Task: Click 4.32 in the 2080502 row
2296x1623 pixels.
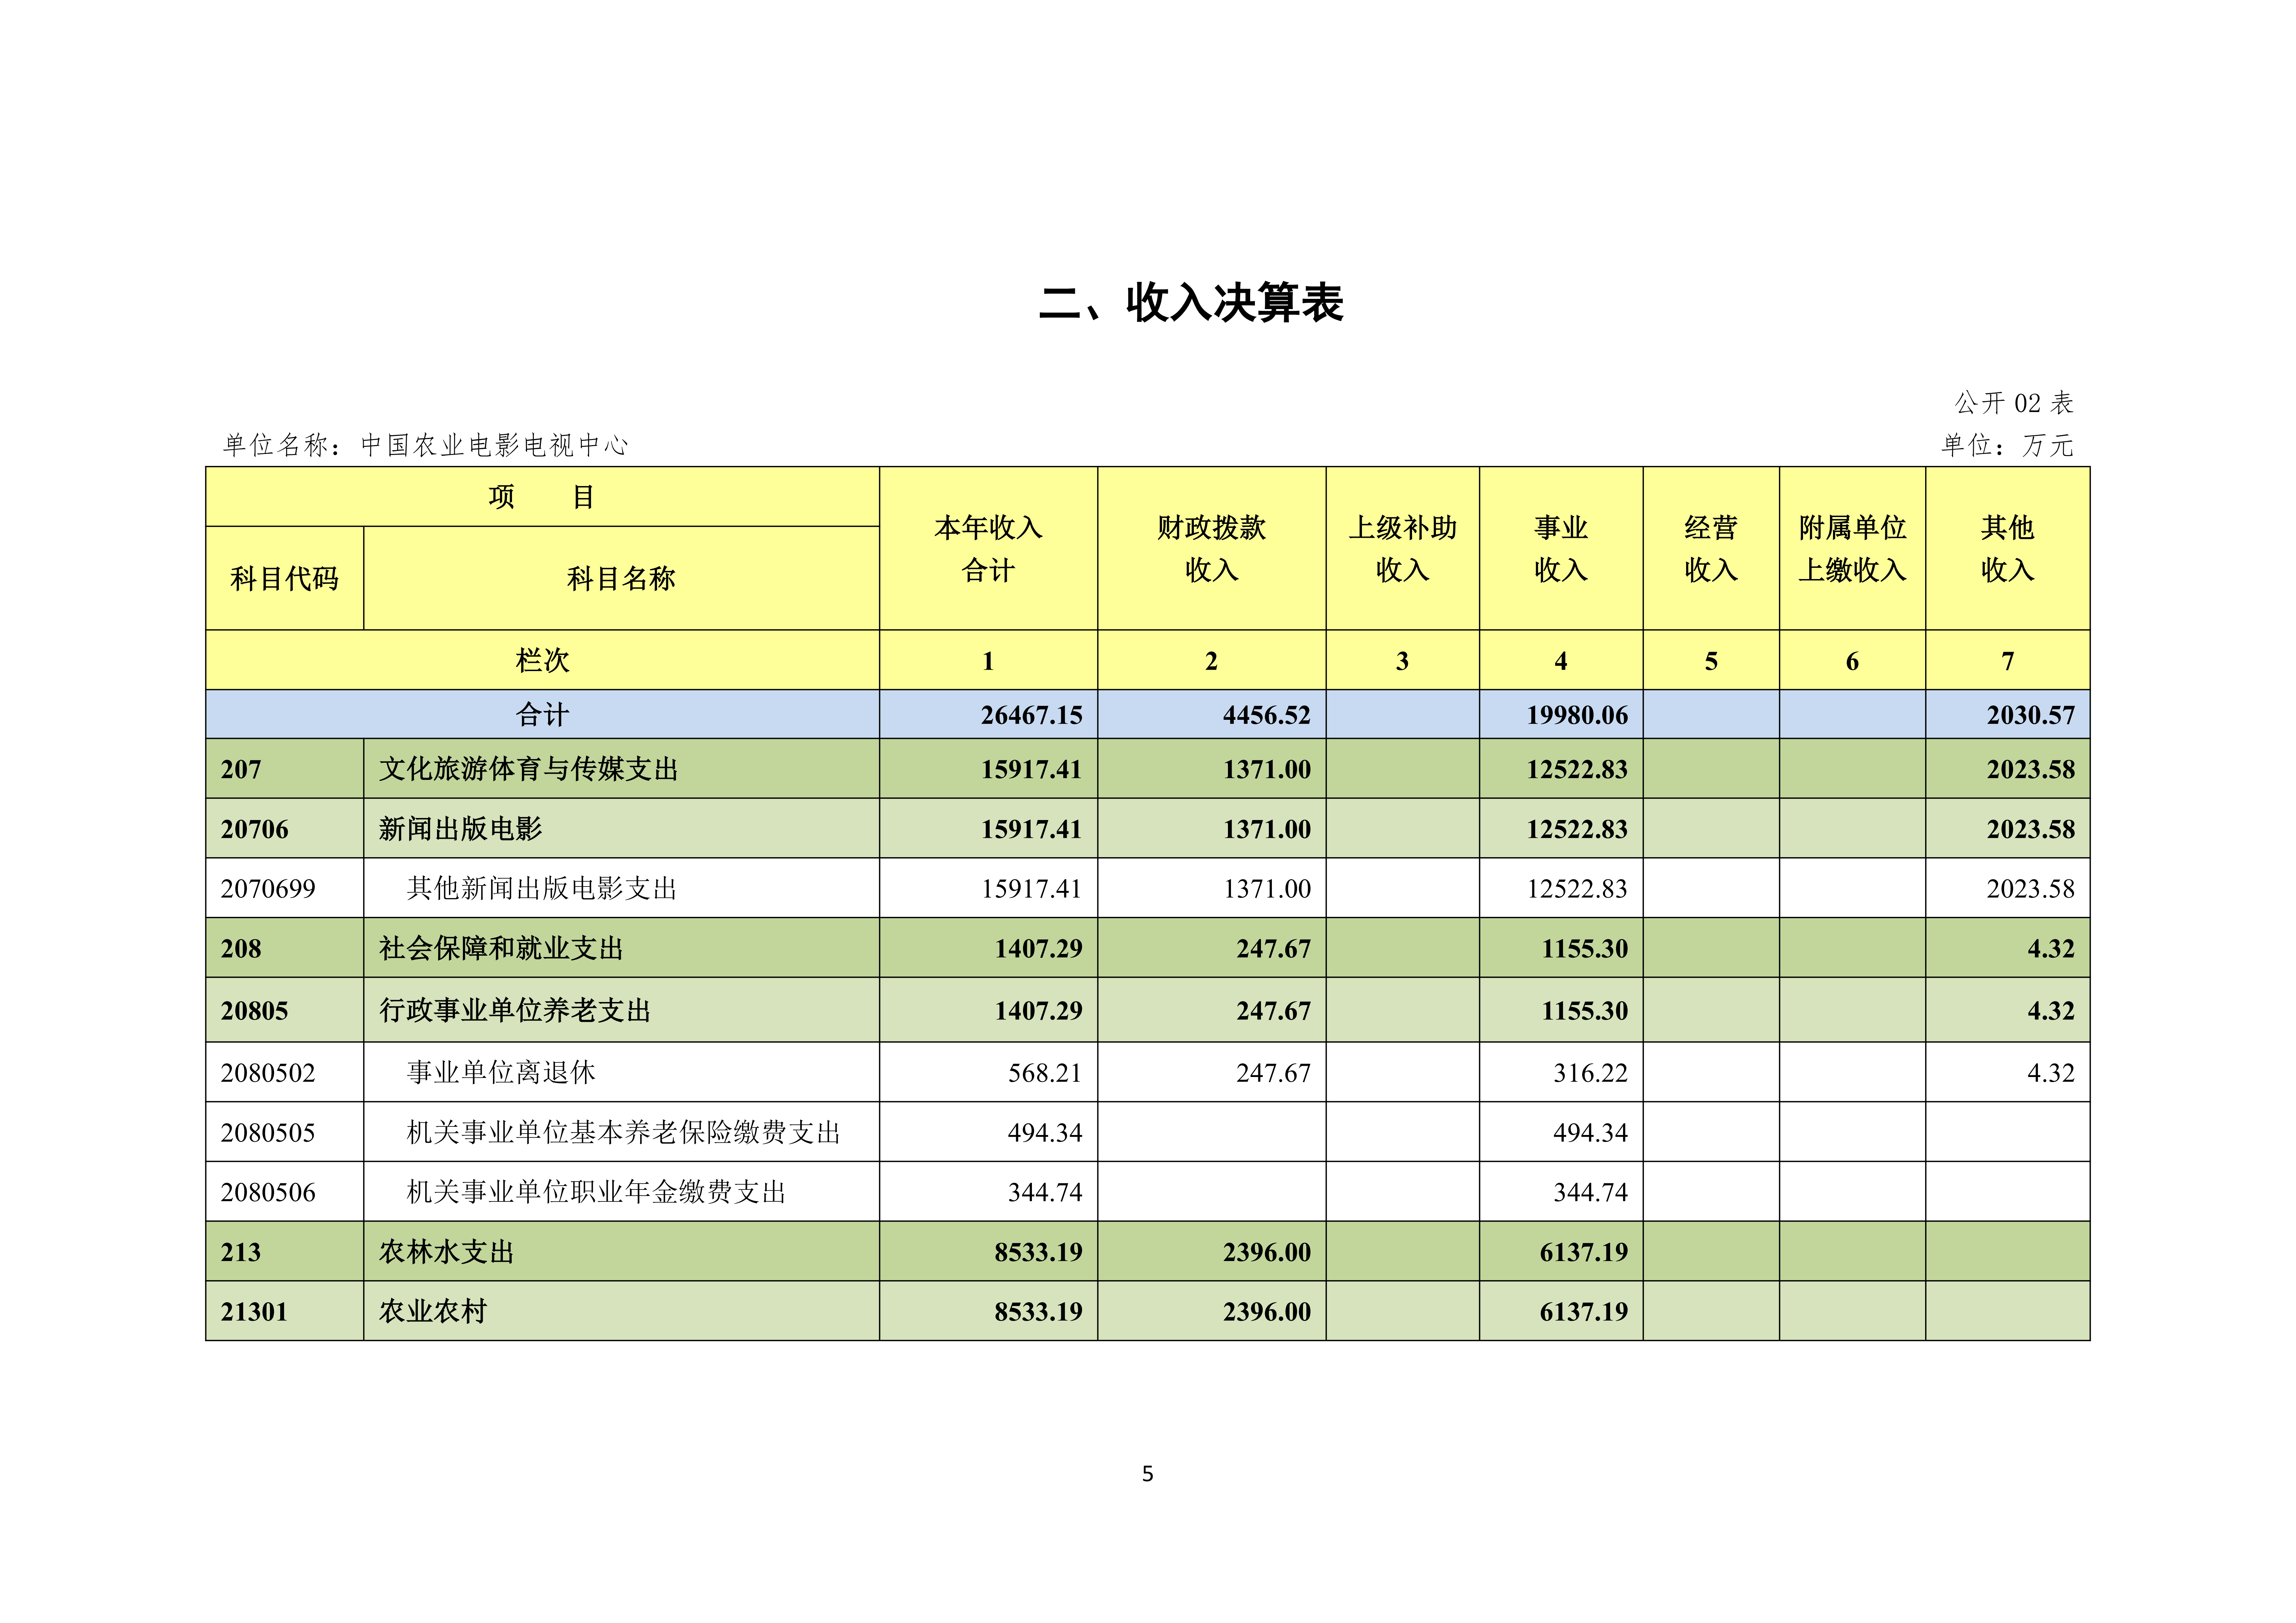Action: tap(2051, 1073)
